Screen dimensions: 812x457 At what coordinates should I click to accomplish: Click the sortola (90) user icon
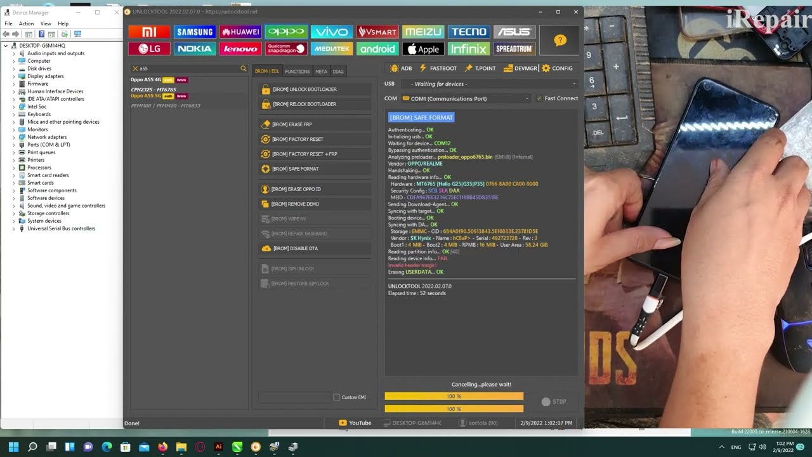(x=461, y=423)
